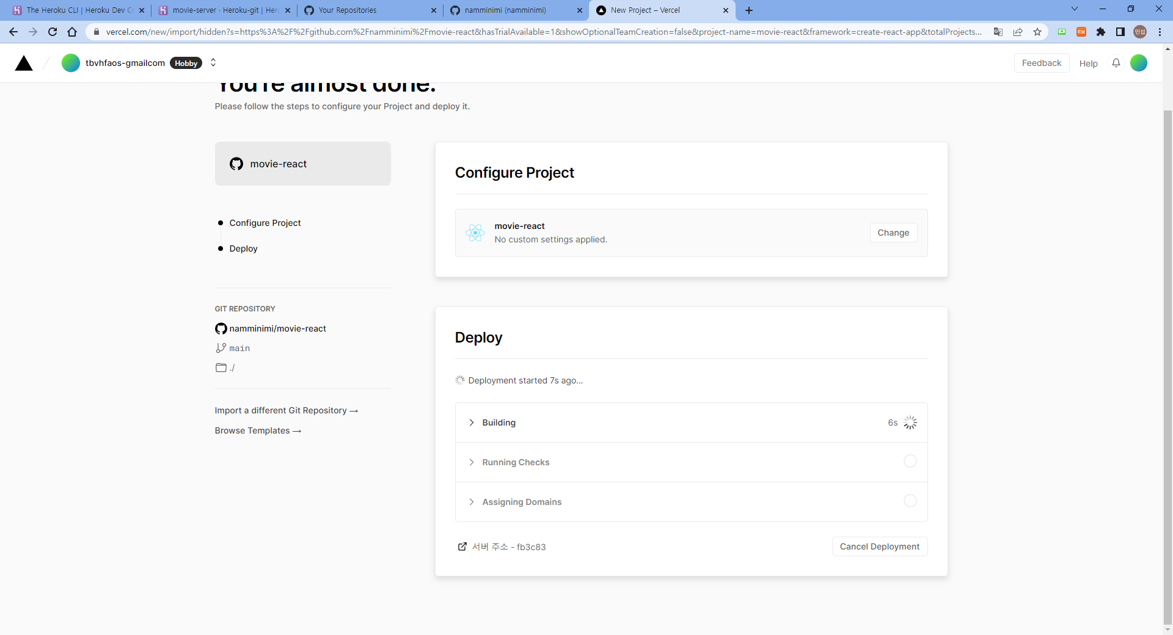Go forward in browser history
Image resolution: width=1173 pixels, height=635 pixels.
pos(33,32)
